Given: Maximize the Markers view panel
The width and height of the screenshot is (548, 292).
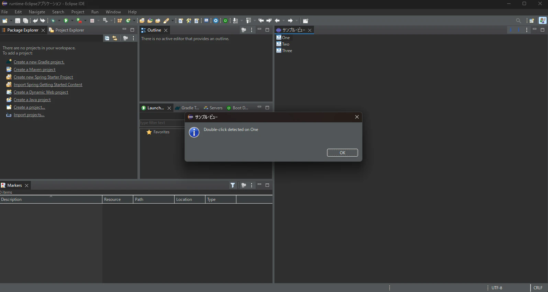Looking at the screenshot, I should pos(267,185).
